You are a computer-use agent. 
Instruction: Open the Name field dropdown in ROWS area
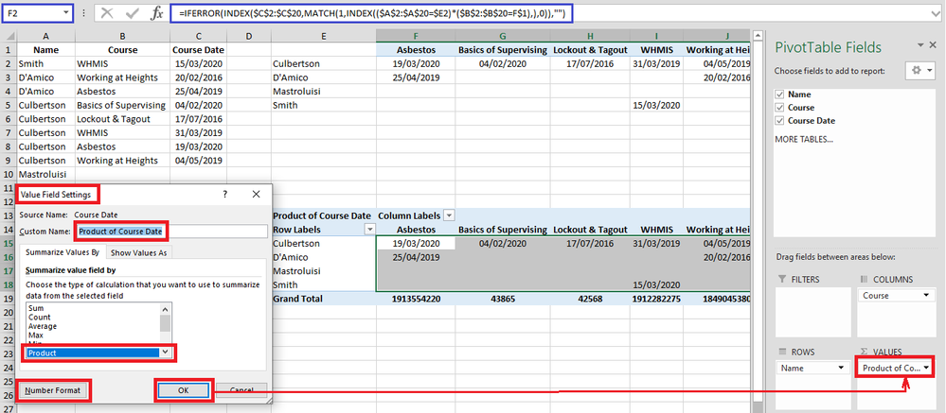841,368
